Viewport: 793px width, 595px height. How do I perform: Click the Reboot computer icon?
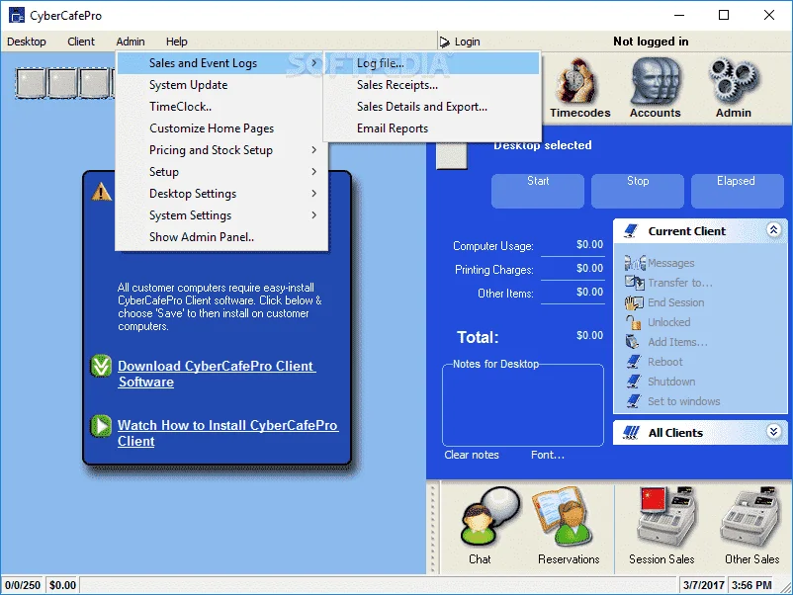pos(634,362)
